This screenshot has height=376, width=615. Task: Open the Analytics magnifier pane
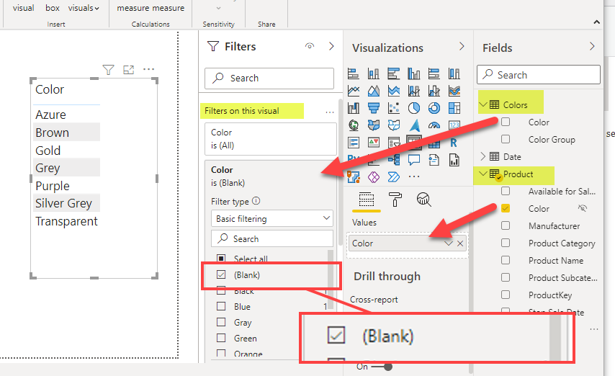point(424,200)
